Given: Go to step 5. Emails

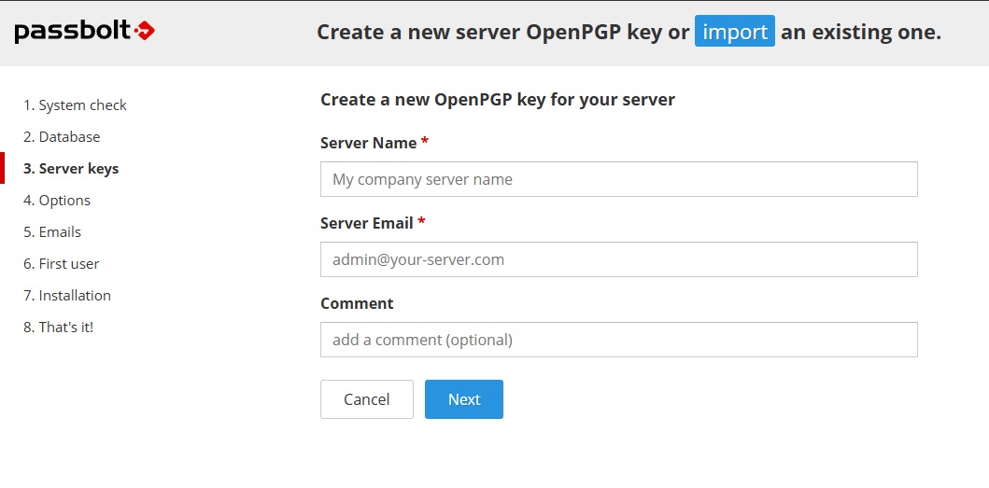Looking at the screenshot, I should (52, 232).
